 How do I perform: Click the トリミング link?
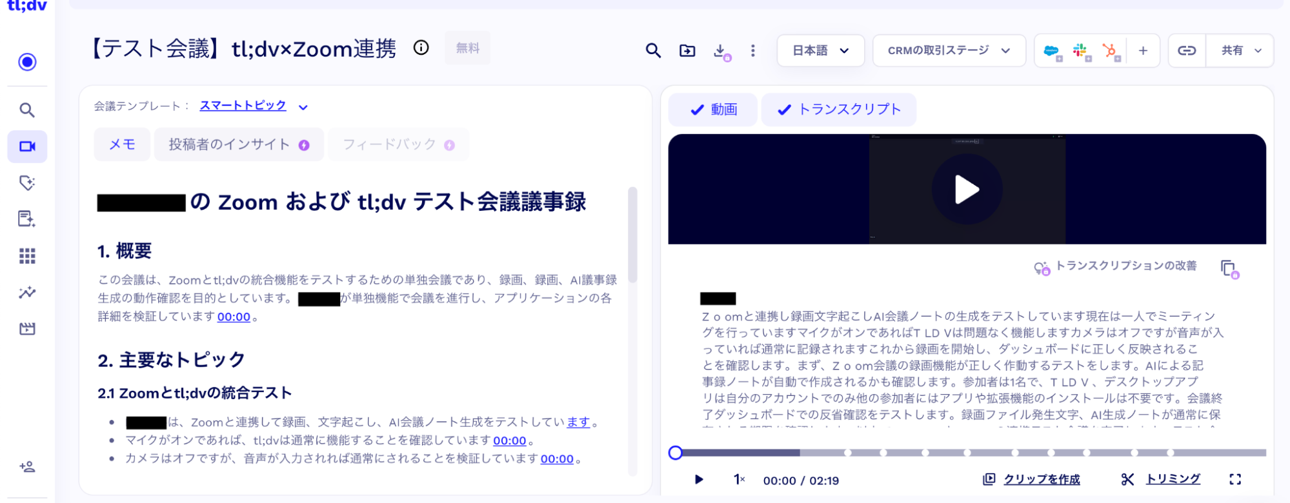[1172, 479]
